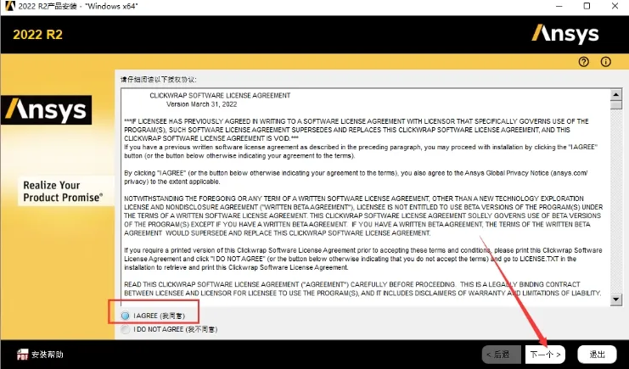Open the help question mark icon
The width and height of the screenshot is (629, 369).
[584, 62]
